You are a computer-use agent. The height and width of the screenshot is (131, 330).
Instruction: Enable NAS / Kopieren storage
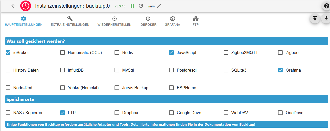coord(8,113)
